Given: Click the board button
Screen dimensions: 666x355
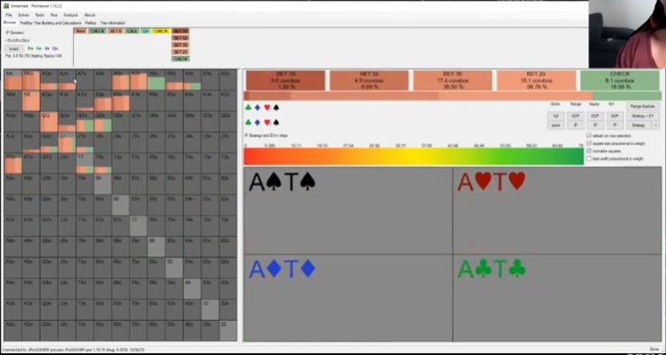Looking at the screenshot, I should [x=14, y=49].
